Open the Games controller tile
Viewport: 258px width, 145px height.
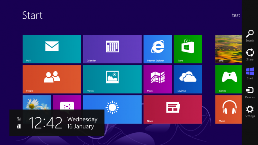(228, 79)
